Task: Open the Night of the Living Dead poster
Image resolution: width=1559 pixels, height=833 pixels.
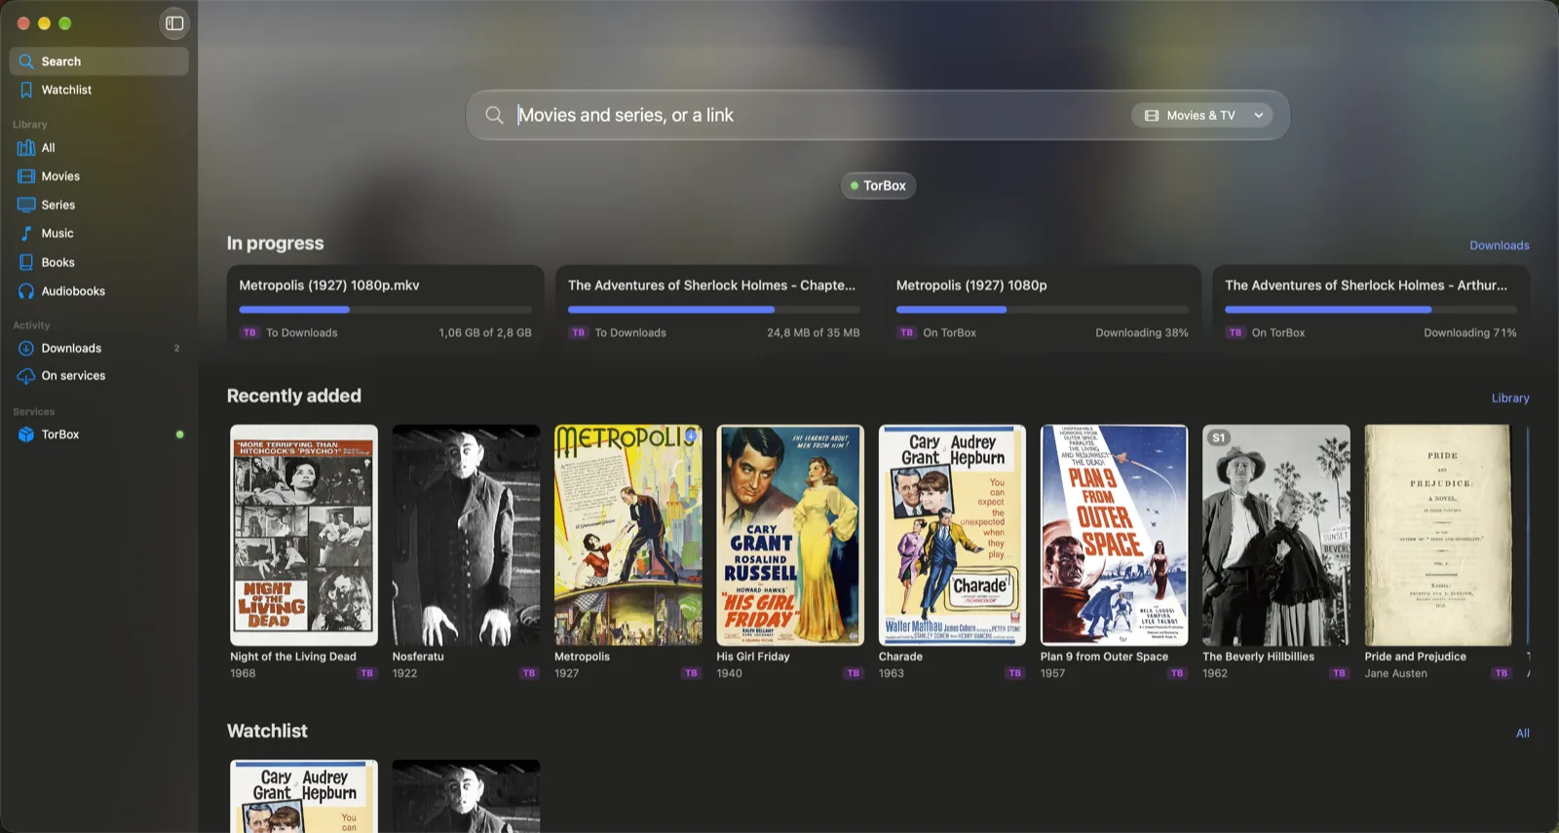Action: (304, 535)
